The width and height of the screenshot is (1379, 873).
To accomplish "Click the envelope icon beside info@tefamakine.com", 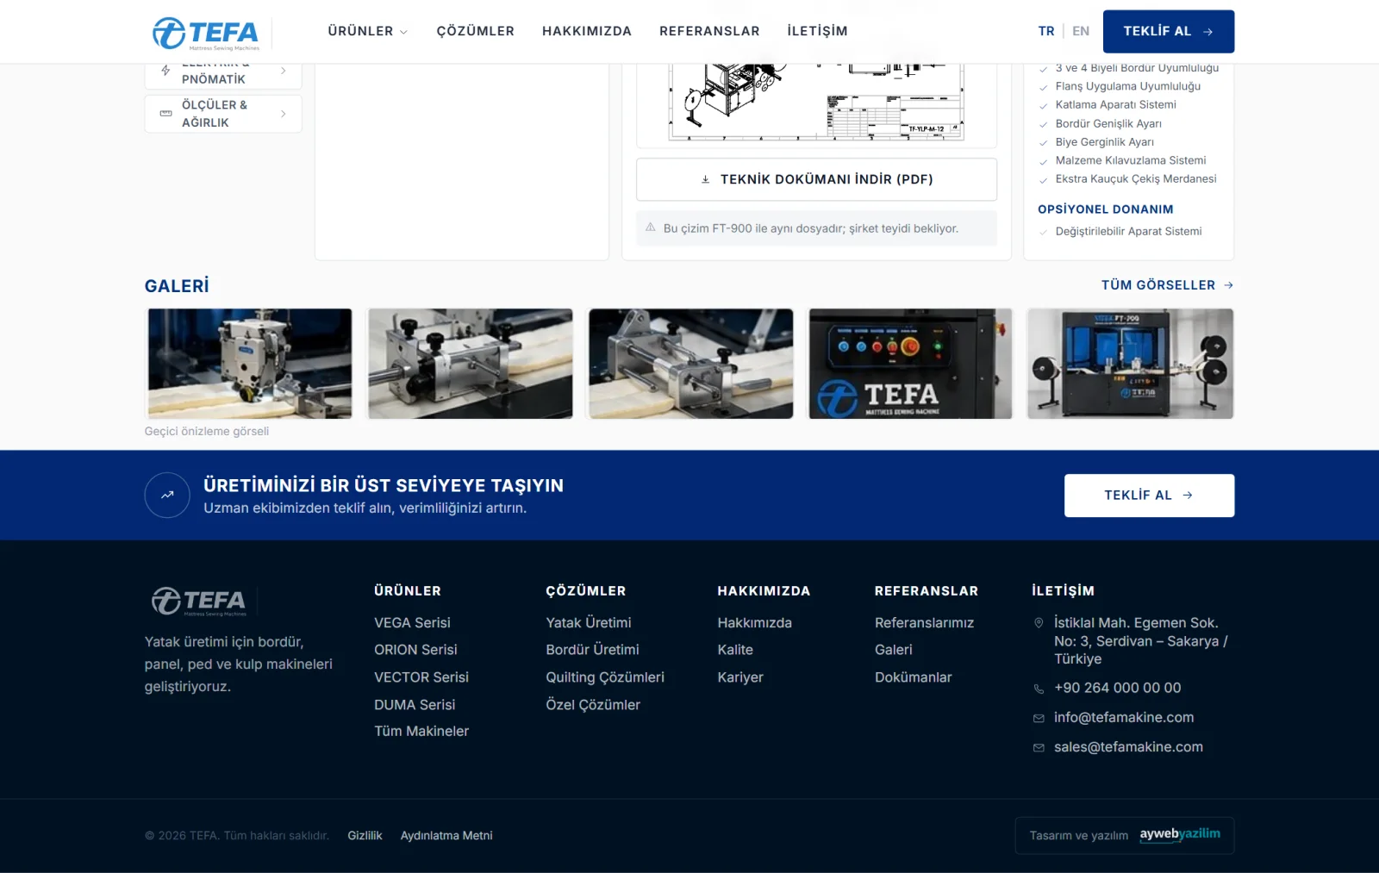I will 1039,718.
